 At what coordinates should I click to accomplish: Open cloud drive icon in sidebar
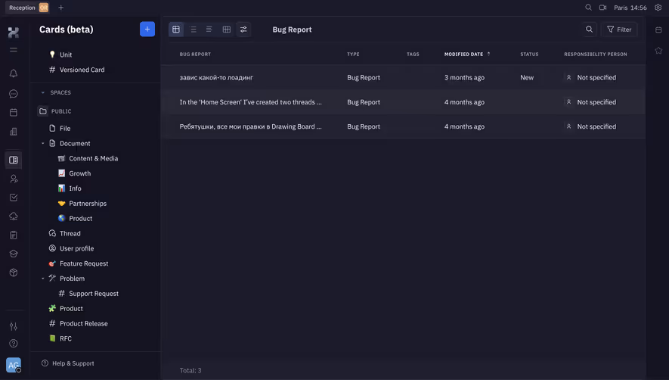tap(14, 216)
